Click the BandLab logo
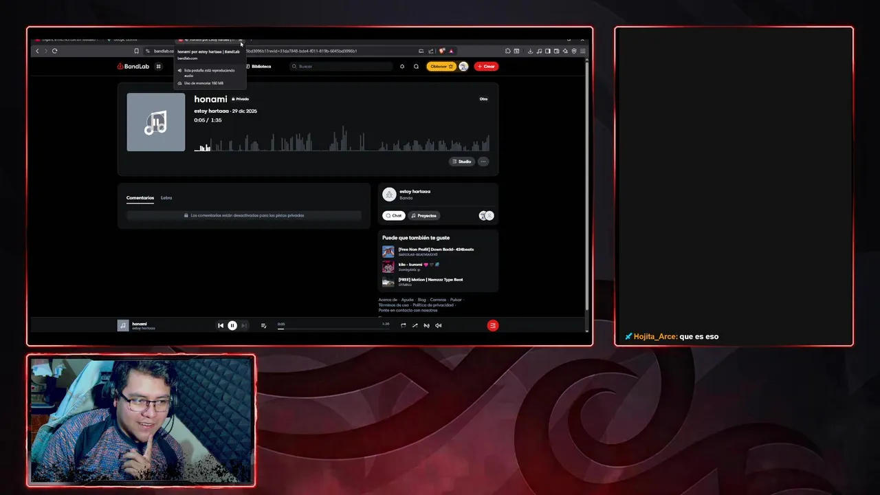 (133, 67)
